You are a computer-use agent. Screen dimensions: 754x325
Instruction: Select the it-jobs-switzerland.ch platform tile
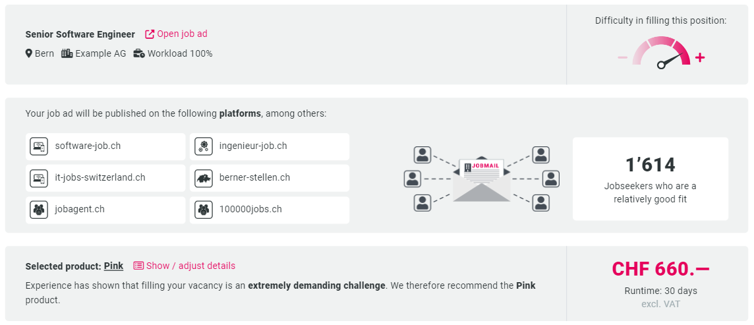105,178
